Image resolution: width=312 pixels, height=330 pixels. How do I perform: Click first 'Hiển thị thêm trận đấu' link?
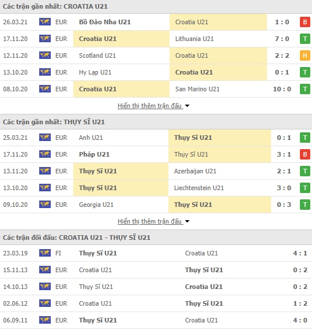(x=149, y=106)
